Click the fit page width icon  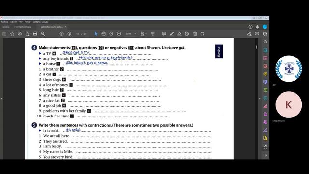(142, 34)
